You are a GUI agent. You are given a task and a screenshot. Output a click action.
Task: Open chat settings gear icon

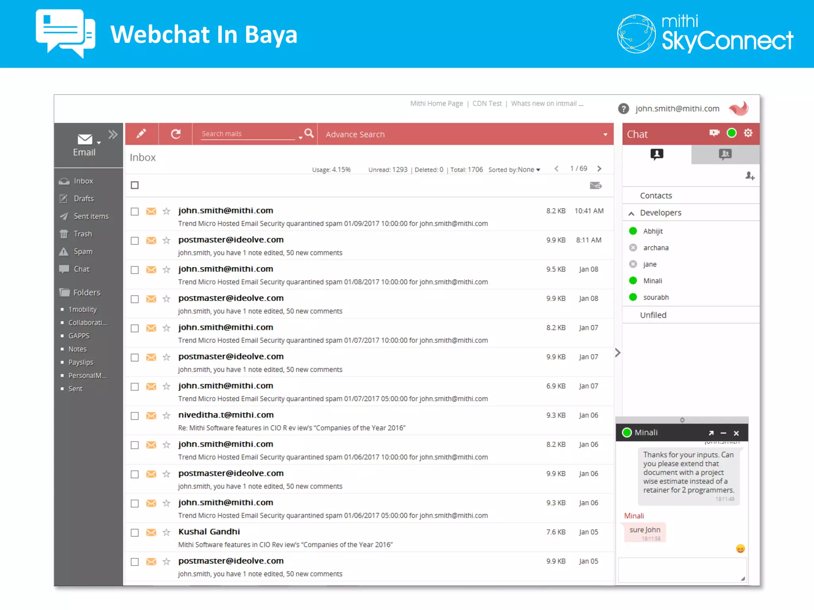tap(748, 133)
